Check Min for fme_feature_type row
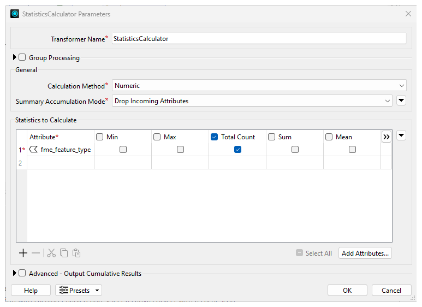 123,150
